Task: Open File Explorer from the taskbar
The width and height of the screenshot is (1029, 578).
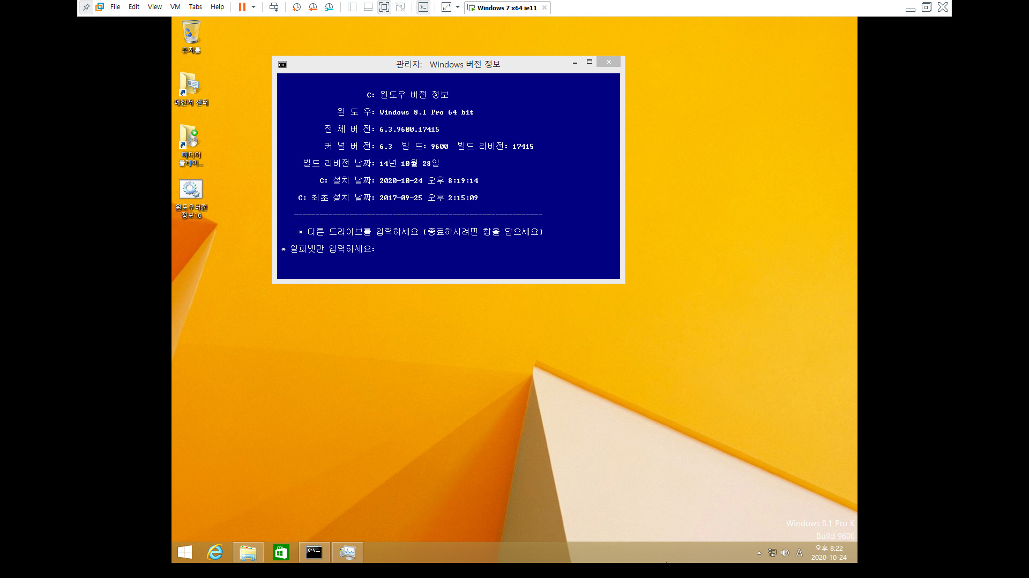Action: point(248,552)
